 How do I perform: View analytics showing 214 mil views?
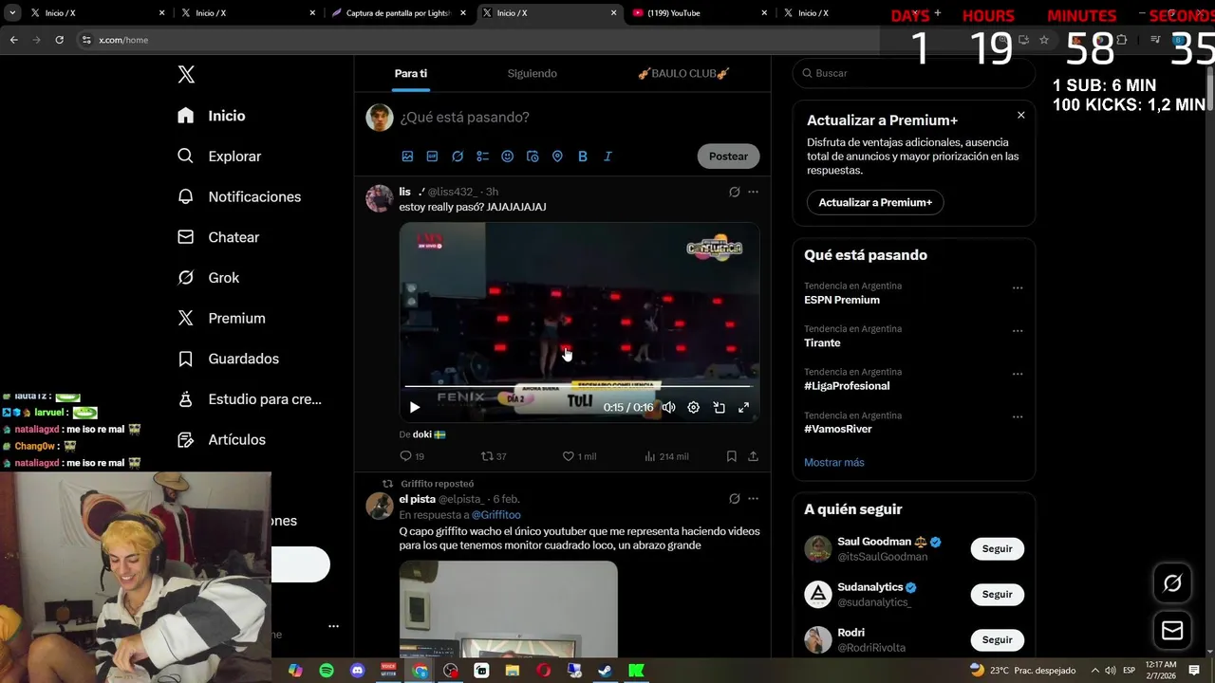click(x=666, y=456)
